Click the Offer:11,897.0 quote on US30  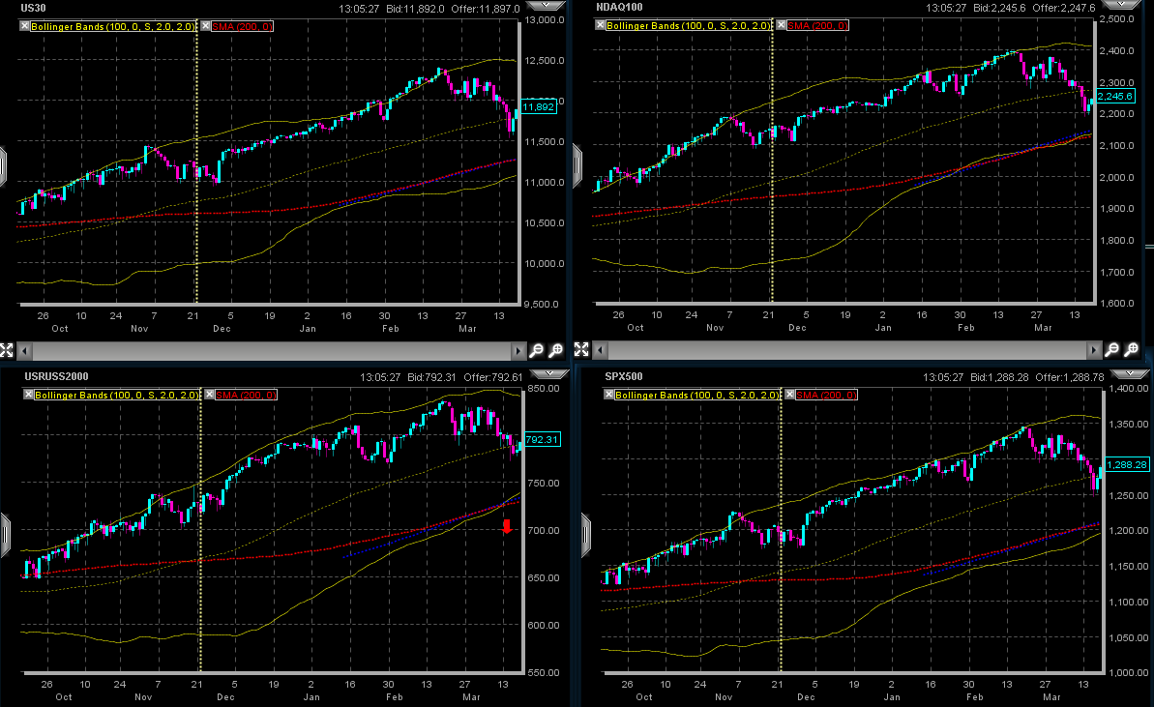click(486, 9)
